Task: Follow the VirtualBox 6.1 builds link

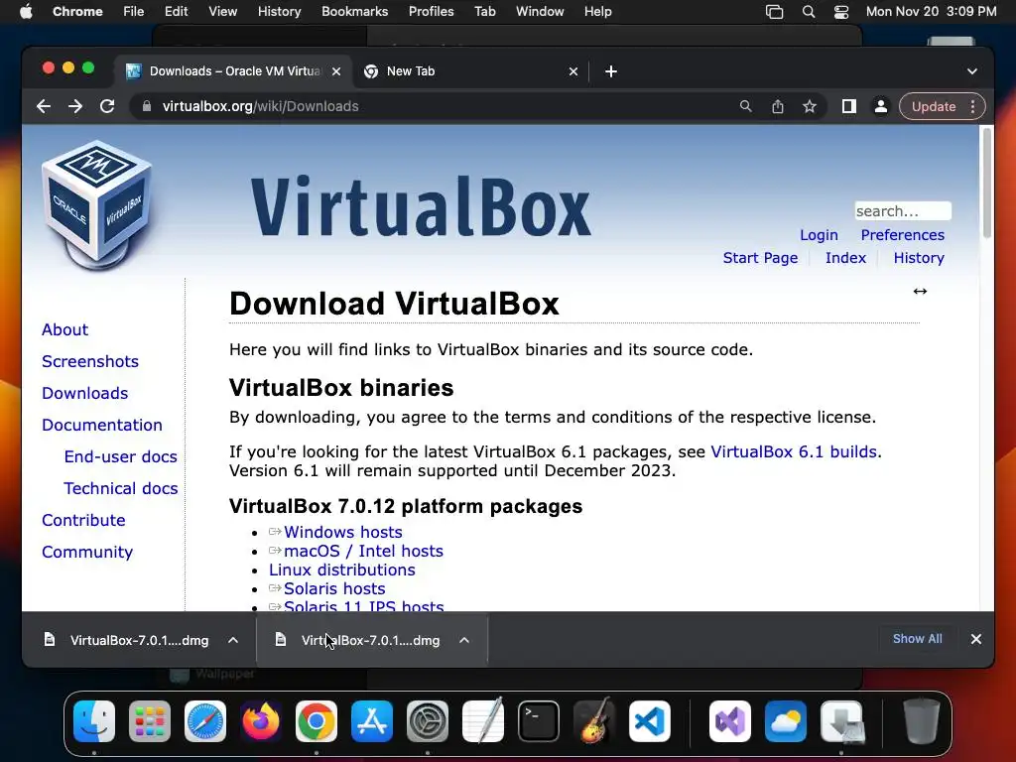Action: [x=794, y=451]
